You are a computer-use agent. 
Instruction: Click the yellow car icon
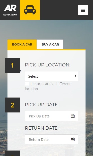(30, 10)
